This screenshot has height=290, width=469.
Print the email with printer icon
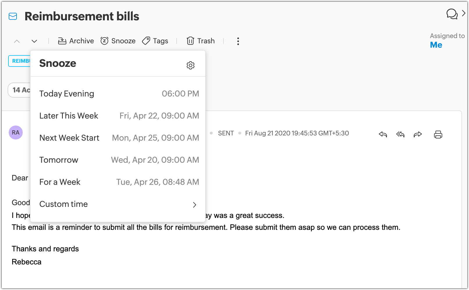pos(438,135)
